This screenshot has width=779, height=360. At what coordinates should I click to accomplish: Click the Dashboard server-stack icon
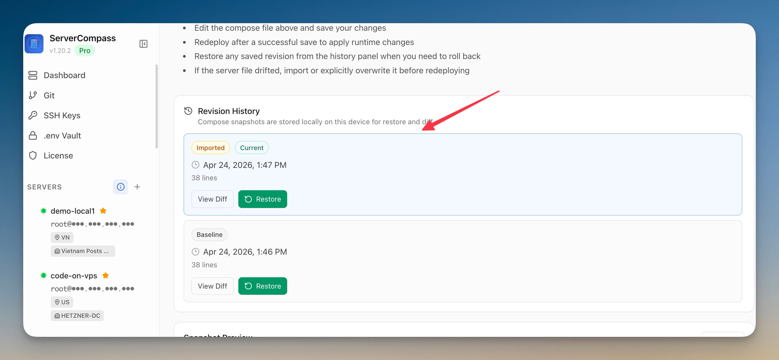point(33,75)
